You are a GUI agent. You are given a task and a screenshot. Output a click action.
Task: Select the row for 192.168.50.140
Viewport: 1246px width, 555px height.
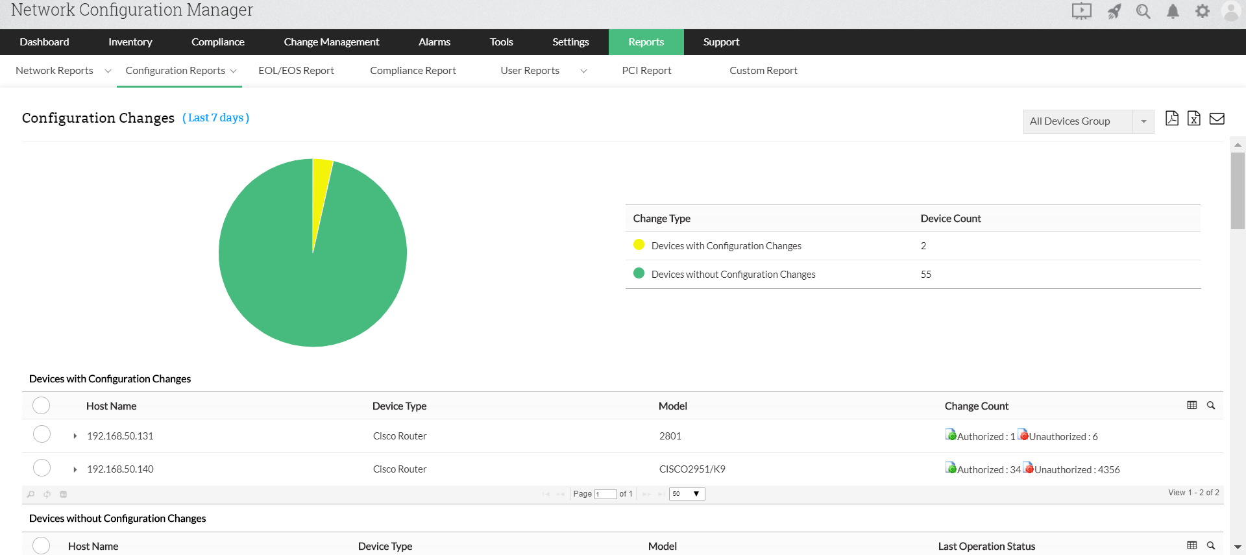(42, 468)
